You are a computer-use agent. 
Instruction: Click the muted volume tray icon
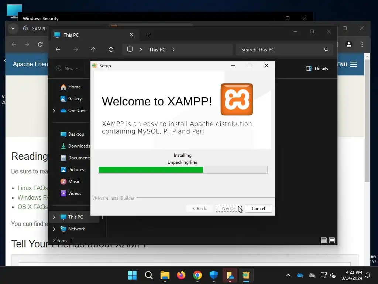[333, 275]
